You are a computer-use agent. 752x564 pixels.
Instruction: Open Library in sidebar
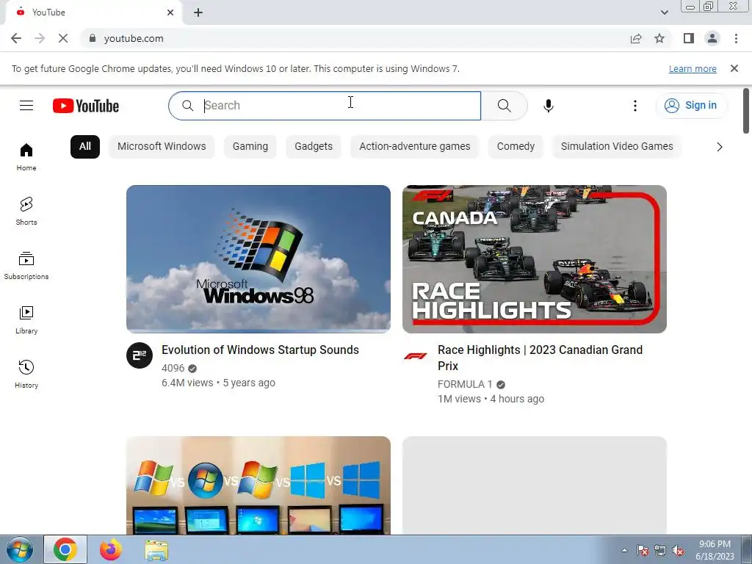click(x=26, y=320)
